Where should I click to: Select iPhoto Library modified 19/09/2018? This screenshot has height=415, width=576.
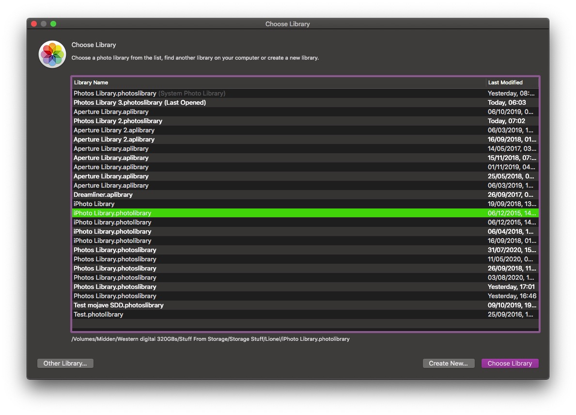pos(305,204)
